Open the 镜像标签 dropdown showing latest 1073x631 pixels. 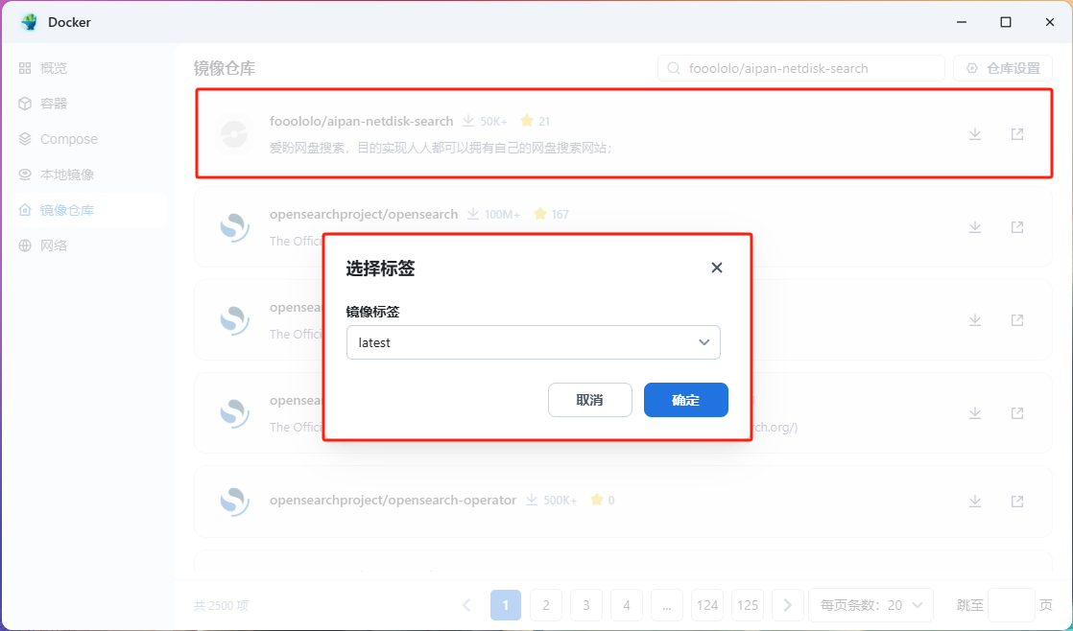click(x=533, y=342)
